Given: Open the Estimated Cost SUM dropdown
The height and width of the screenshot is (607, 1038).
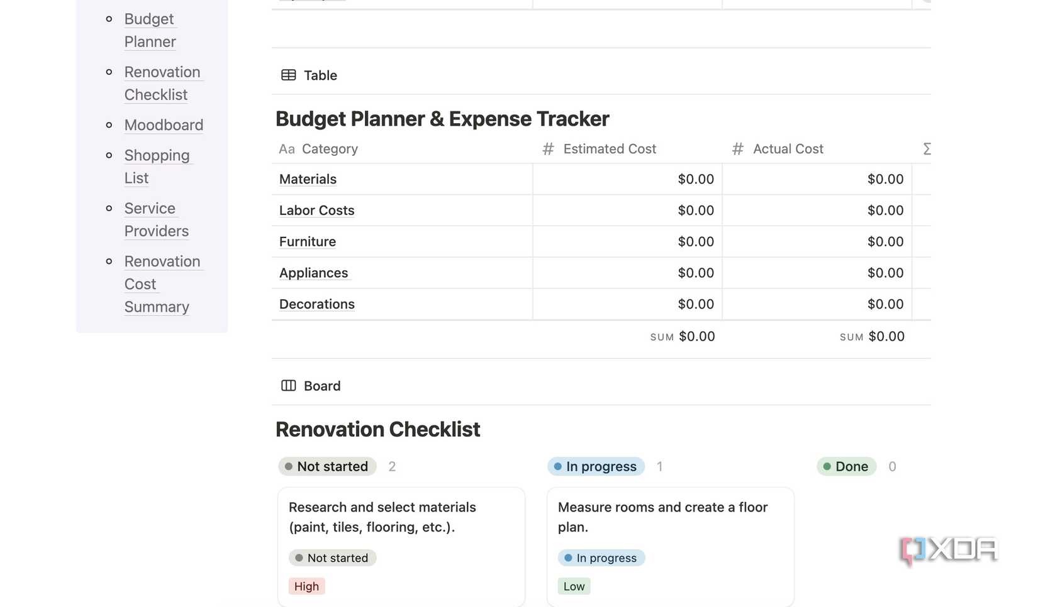Looking at the screenshot, I should click(683, 337).
